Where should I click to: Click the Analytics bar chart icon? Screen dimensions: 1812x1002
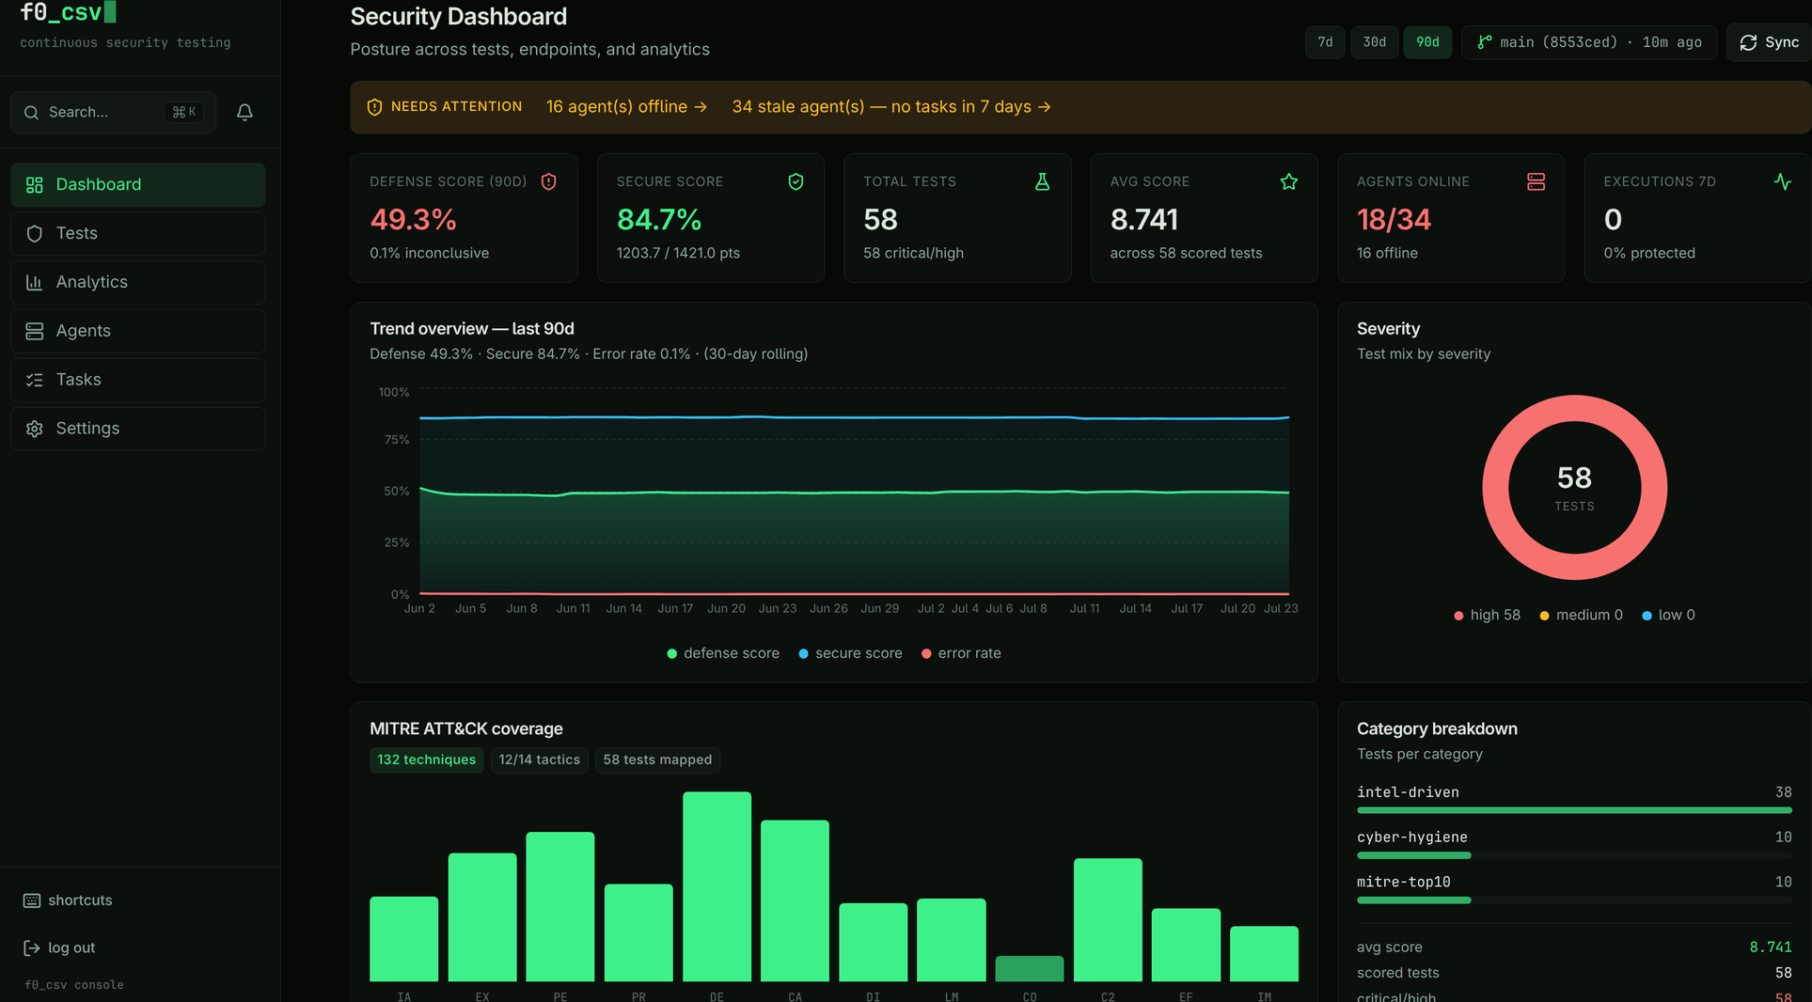[x=35, y=282]
